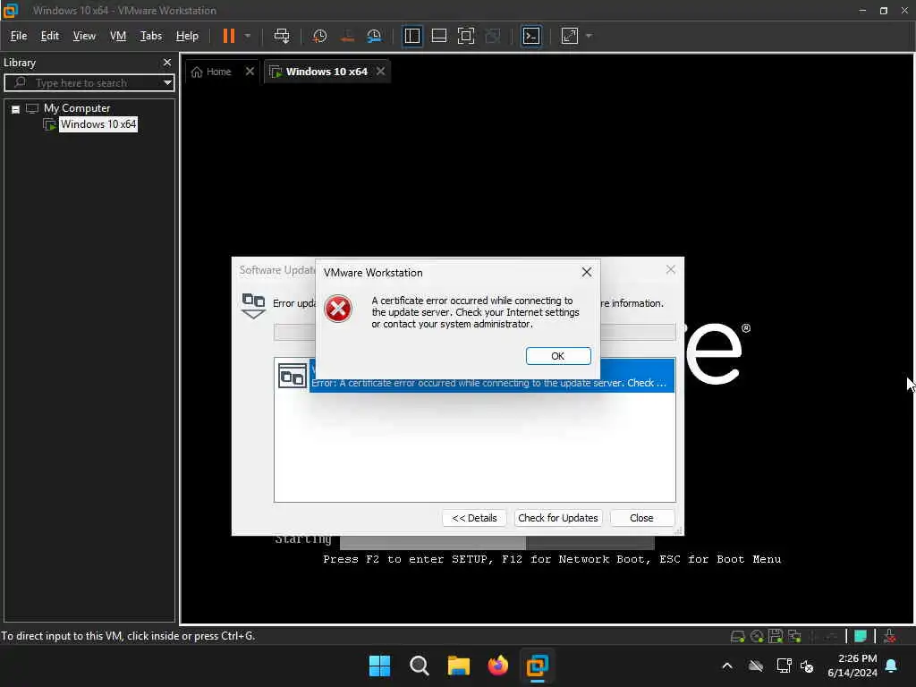The width and height of the screenshot is (916, 687).
Task: Open the Windows Start menu
Action: 379,666
